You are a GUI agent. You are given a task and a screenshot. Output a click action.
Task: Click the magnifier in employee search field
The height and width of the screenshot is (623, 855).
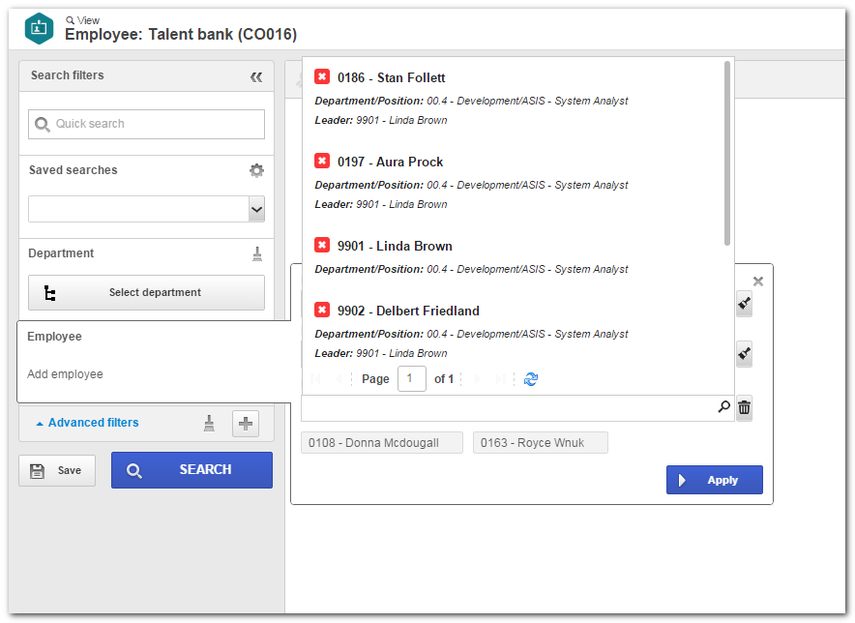tap(723, 407)
